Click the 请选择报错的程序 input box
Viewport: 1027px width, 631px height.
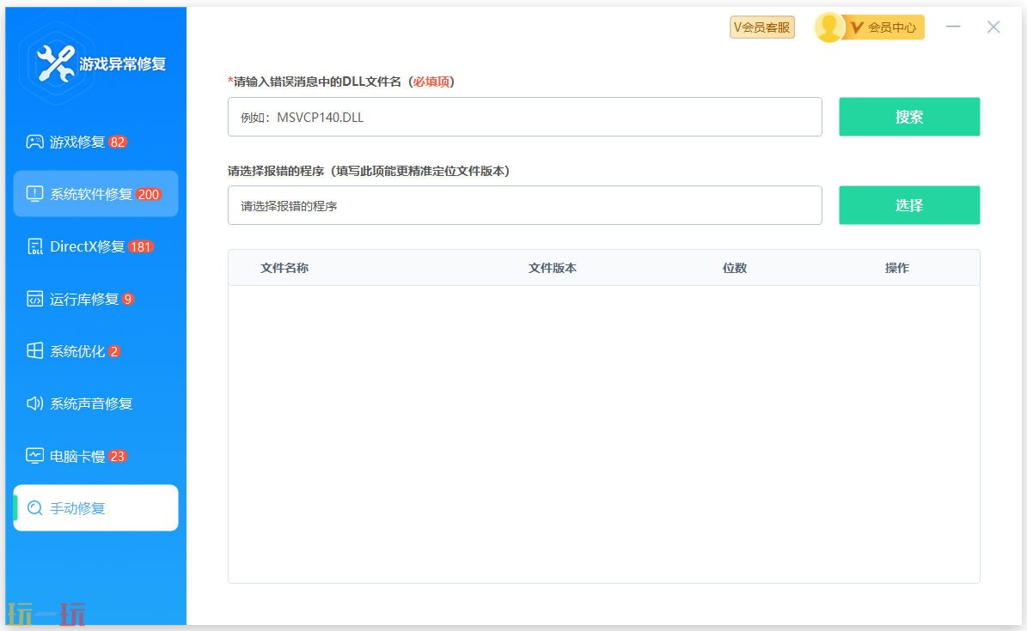coord(524,205)
